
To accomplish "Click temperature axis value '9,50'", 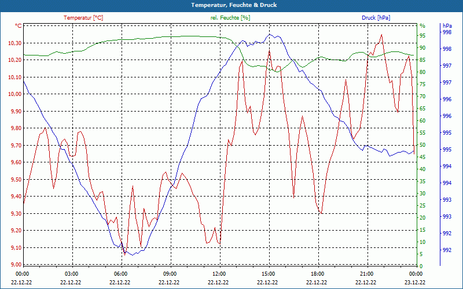I will pyautogui.click(x=16, y=179).
